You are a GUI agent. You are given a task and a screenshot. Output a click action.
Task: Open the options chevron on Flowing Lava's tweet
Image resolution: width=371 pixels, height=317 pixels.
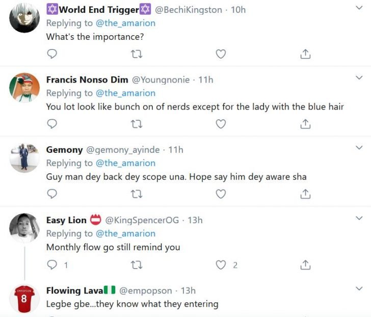tap(359, 289)
